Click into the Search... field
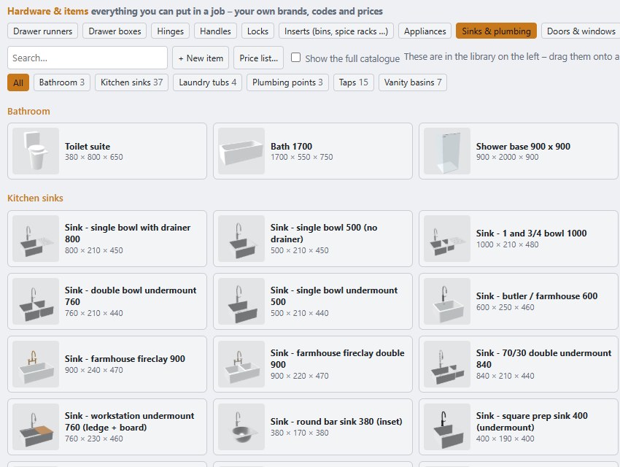620x467 pixels. 88,58
